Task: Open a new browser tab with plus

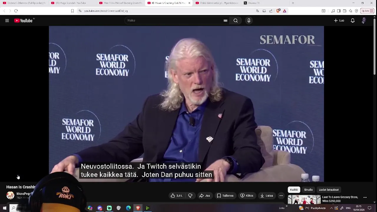Action: (293, 3)
